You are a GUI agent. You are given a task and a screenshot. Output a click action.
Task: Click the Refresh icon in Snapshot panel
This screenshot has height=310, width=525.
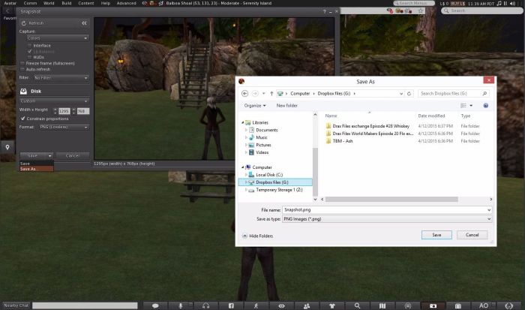click(x=24, y=23)
